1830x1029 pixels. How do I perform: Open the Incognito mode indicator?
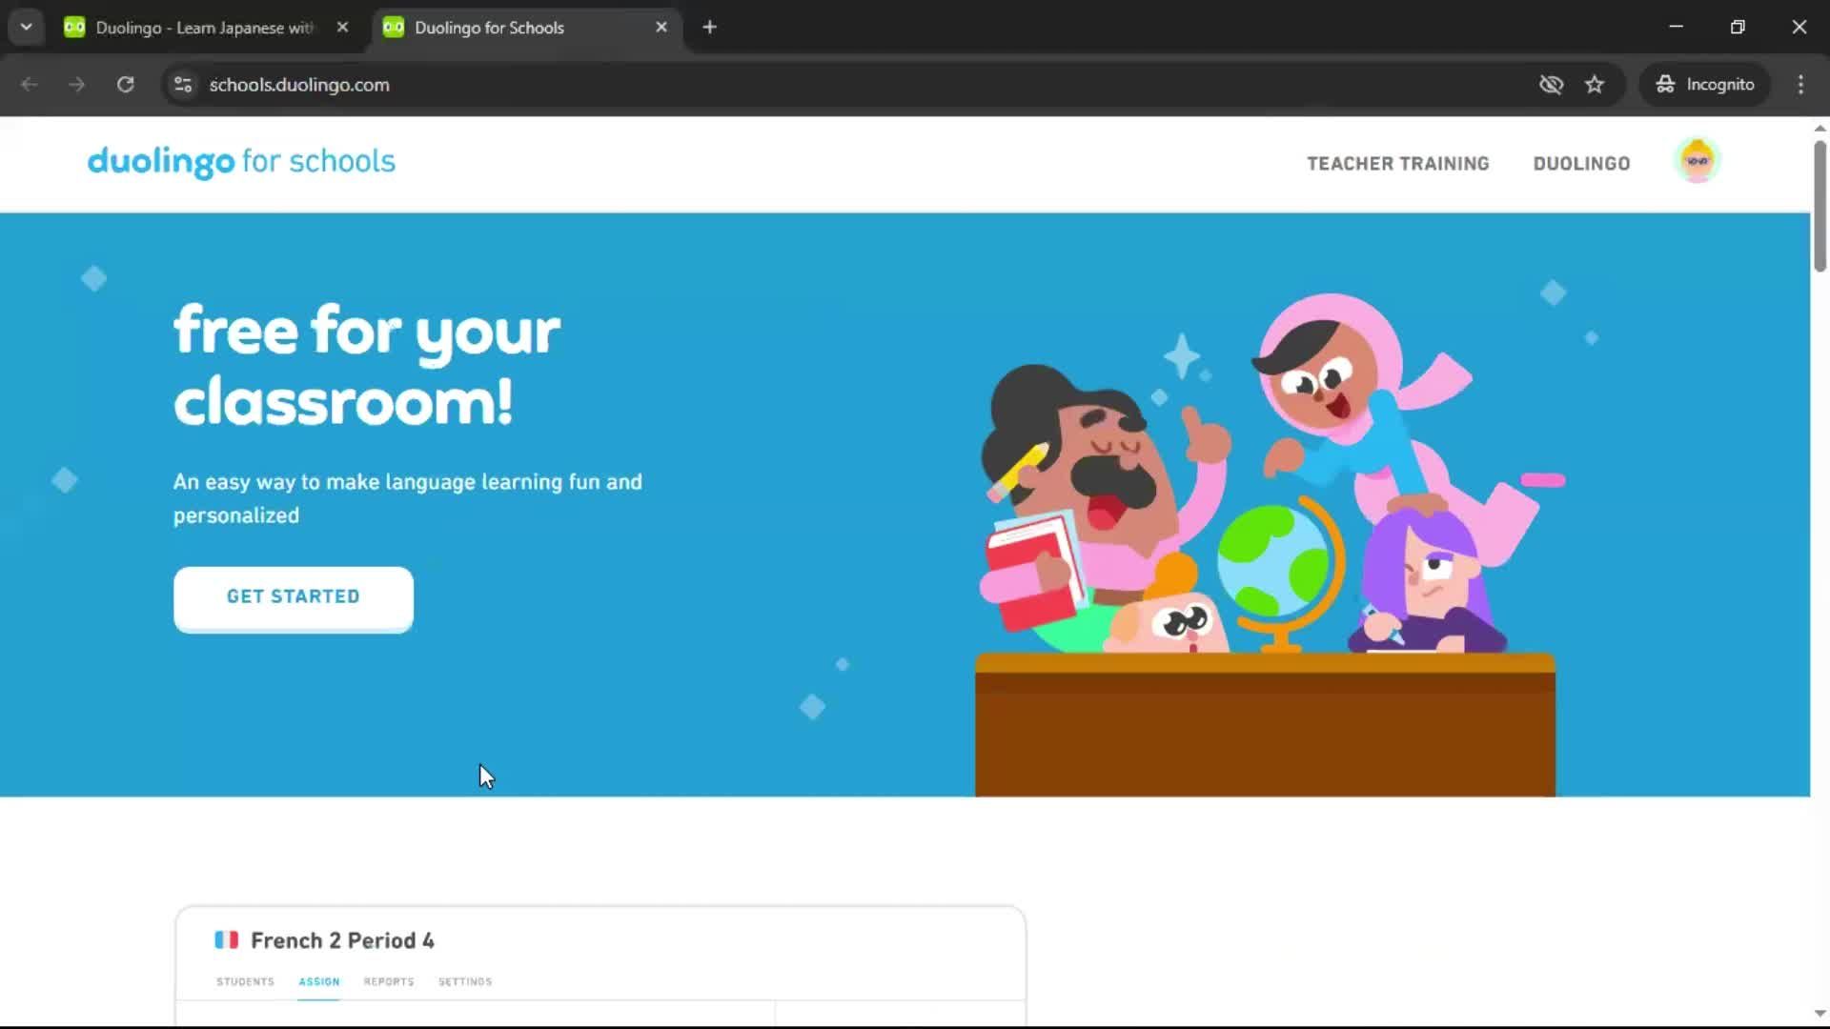pyautogui.click(x=1704, y=84)
